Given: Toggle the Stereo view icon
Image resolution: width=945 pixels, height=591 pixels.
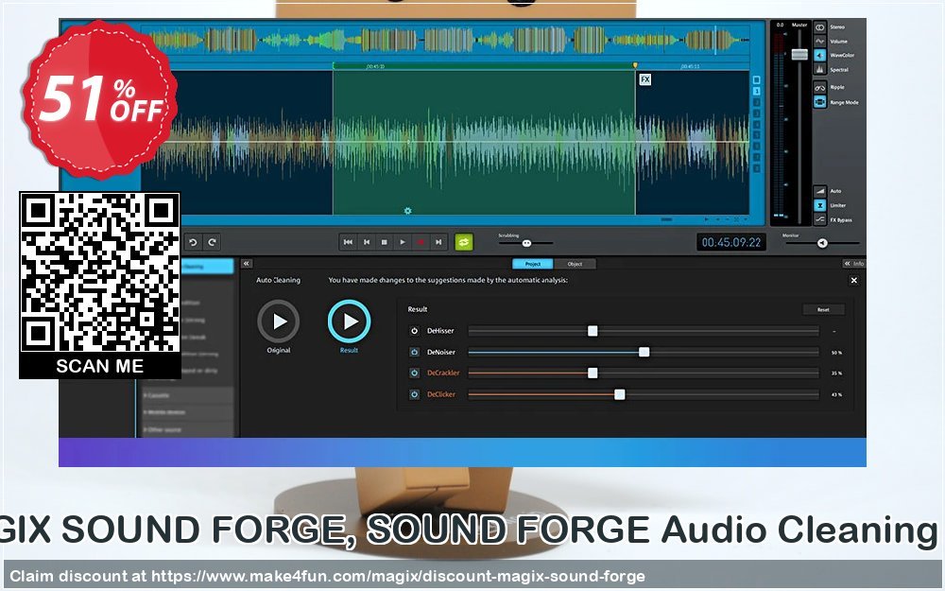Looking at the screenshot, I should [x=819, y=27].
